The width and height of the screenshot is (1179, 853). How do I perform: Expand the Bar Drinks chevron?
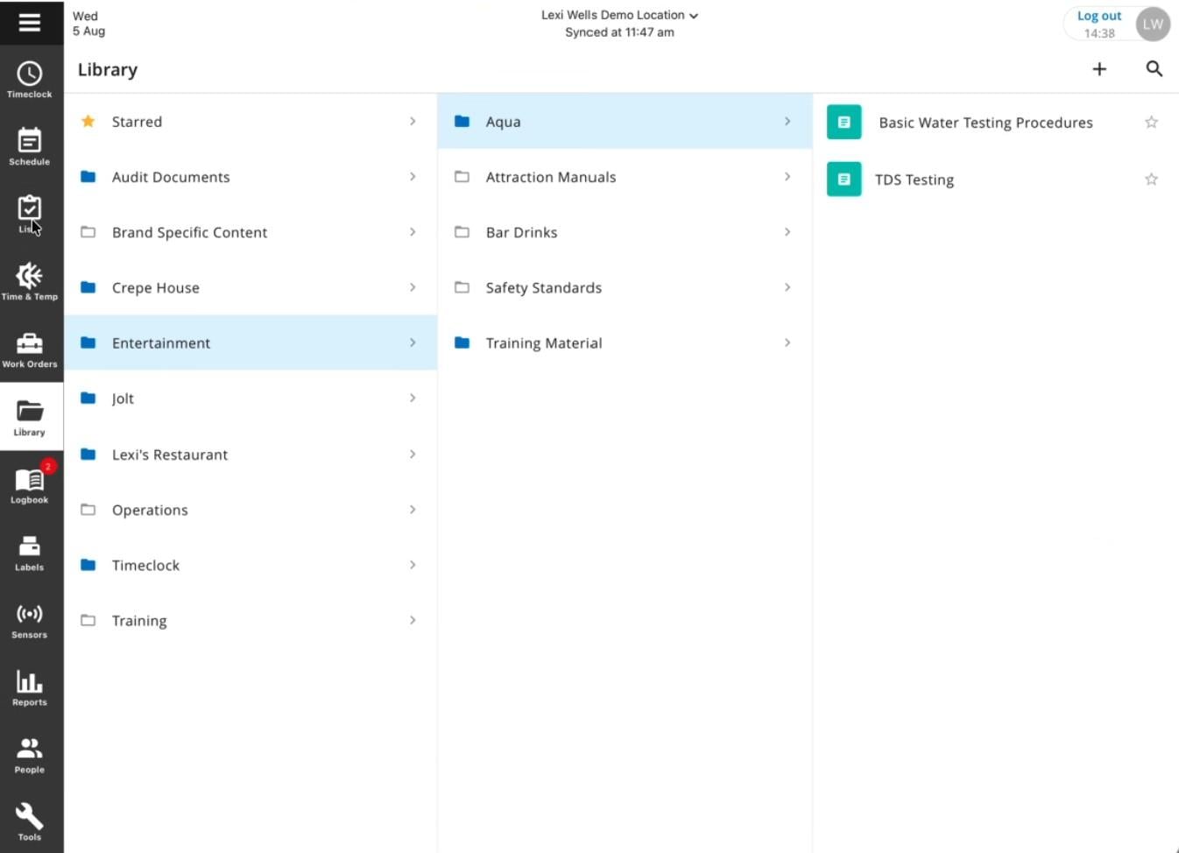(787, 232)
